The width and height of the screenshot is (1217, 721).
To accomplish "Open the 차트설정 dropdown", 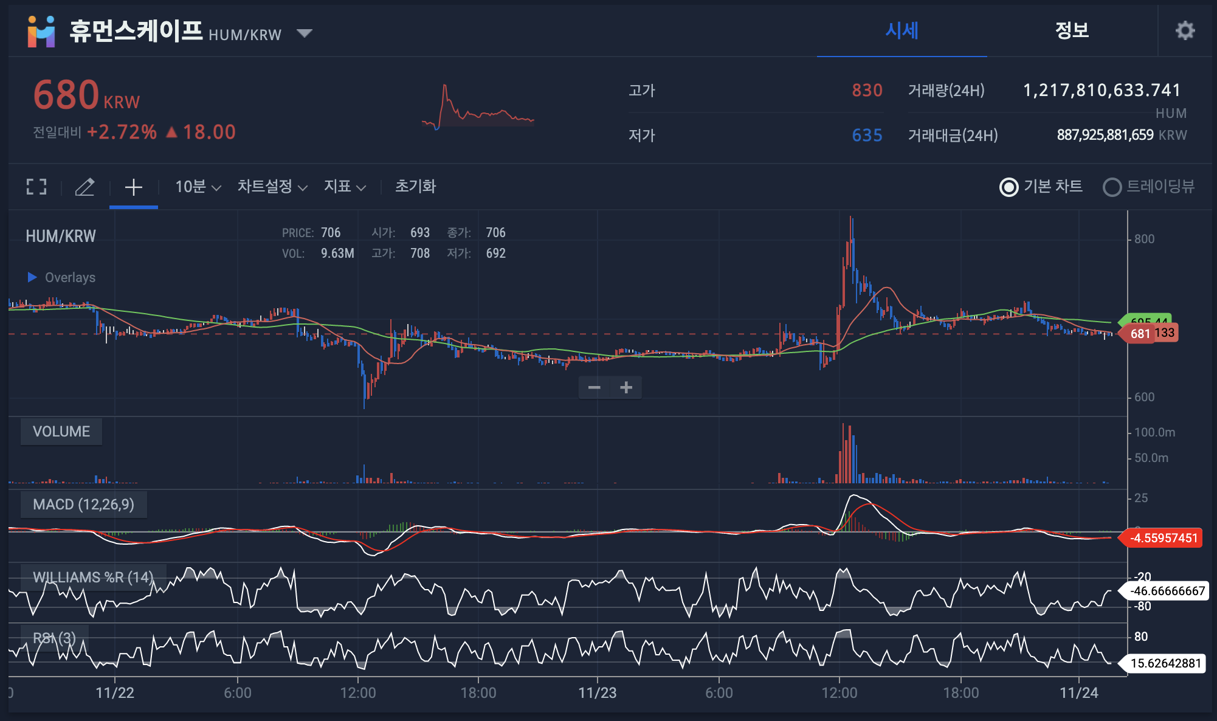I will pyautogui.click(x=272, y=187).
